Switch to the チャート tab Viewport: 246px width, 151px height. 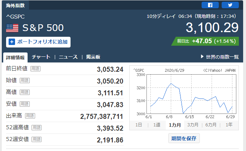(41, 57)
